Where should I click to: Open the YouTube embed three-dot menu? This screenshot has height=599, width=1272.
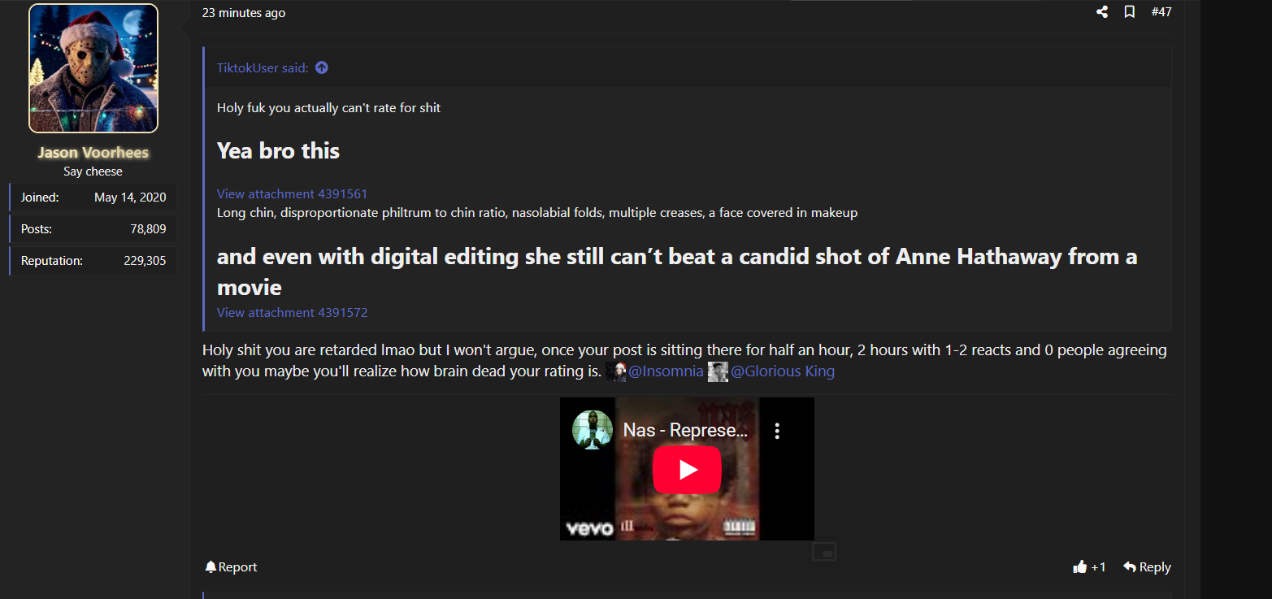tap(777, 431)
